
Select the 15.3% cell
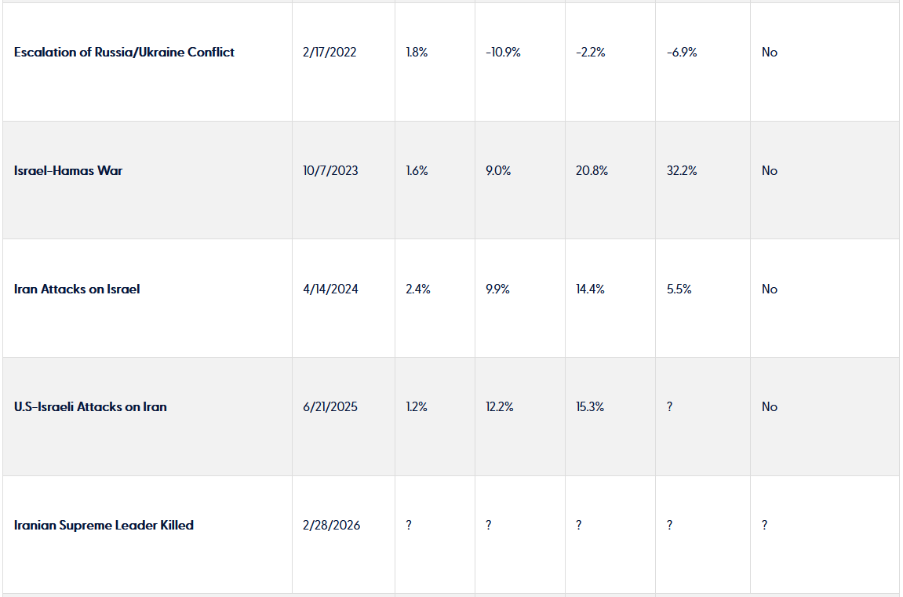point(590,406)
